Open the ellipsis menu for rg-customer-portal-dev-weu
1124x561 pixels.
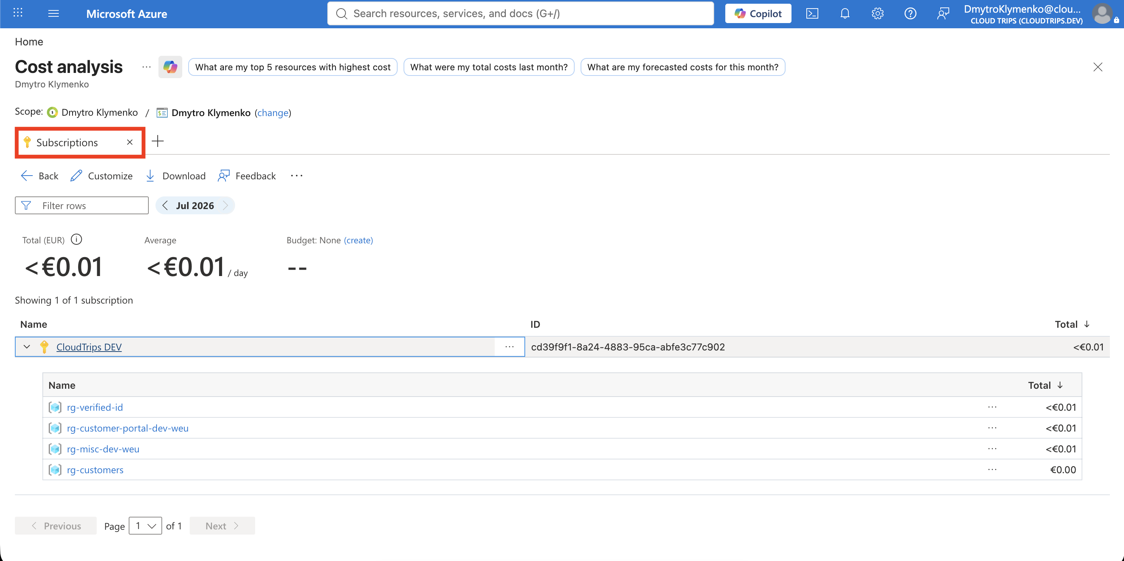click(992, 428)
